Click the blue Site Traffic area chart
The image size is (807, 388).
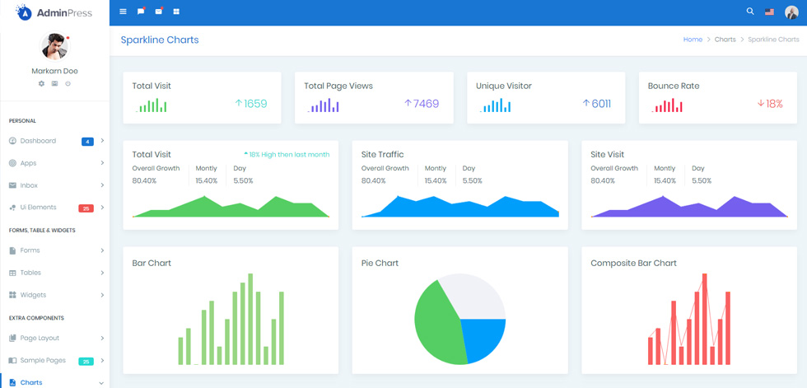460,207
